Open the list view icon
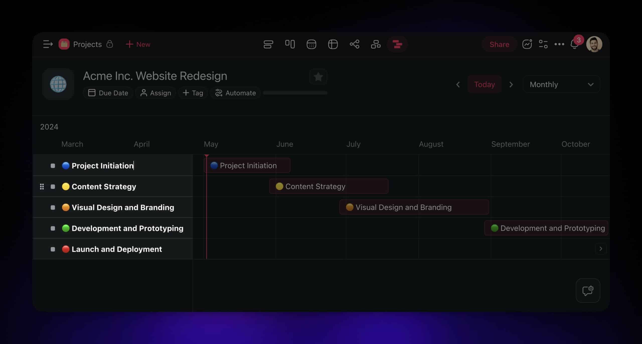The width and height of the screenshot is (642, 344). coord(268,44)
